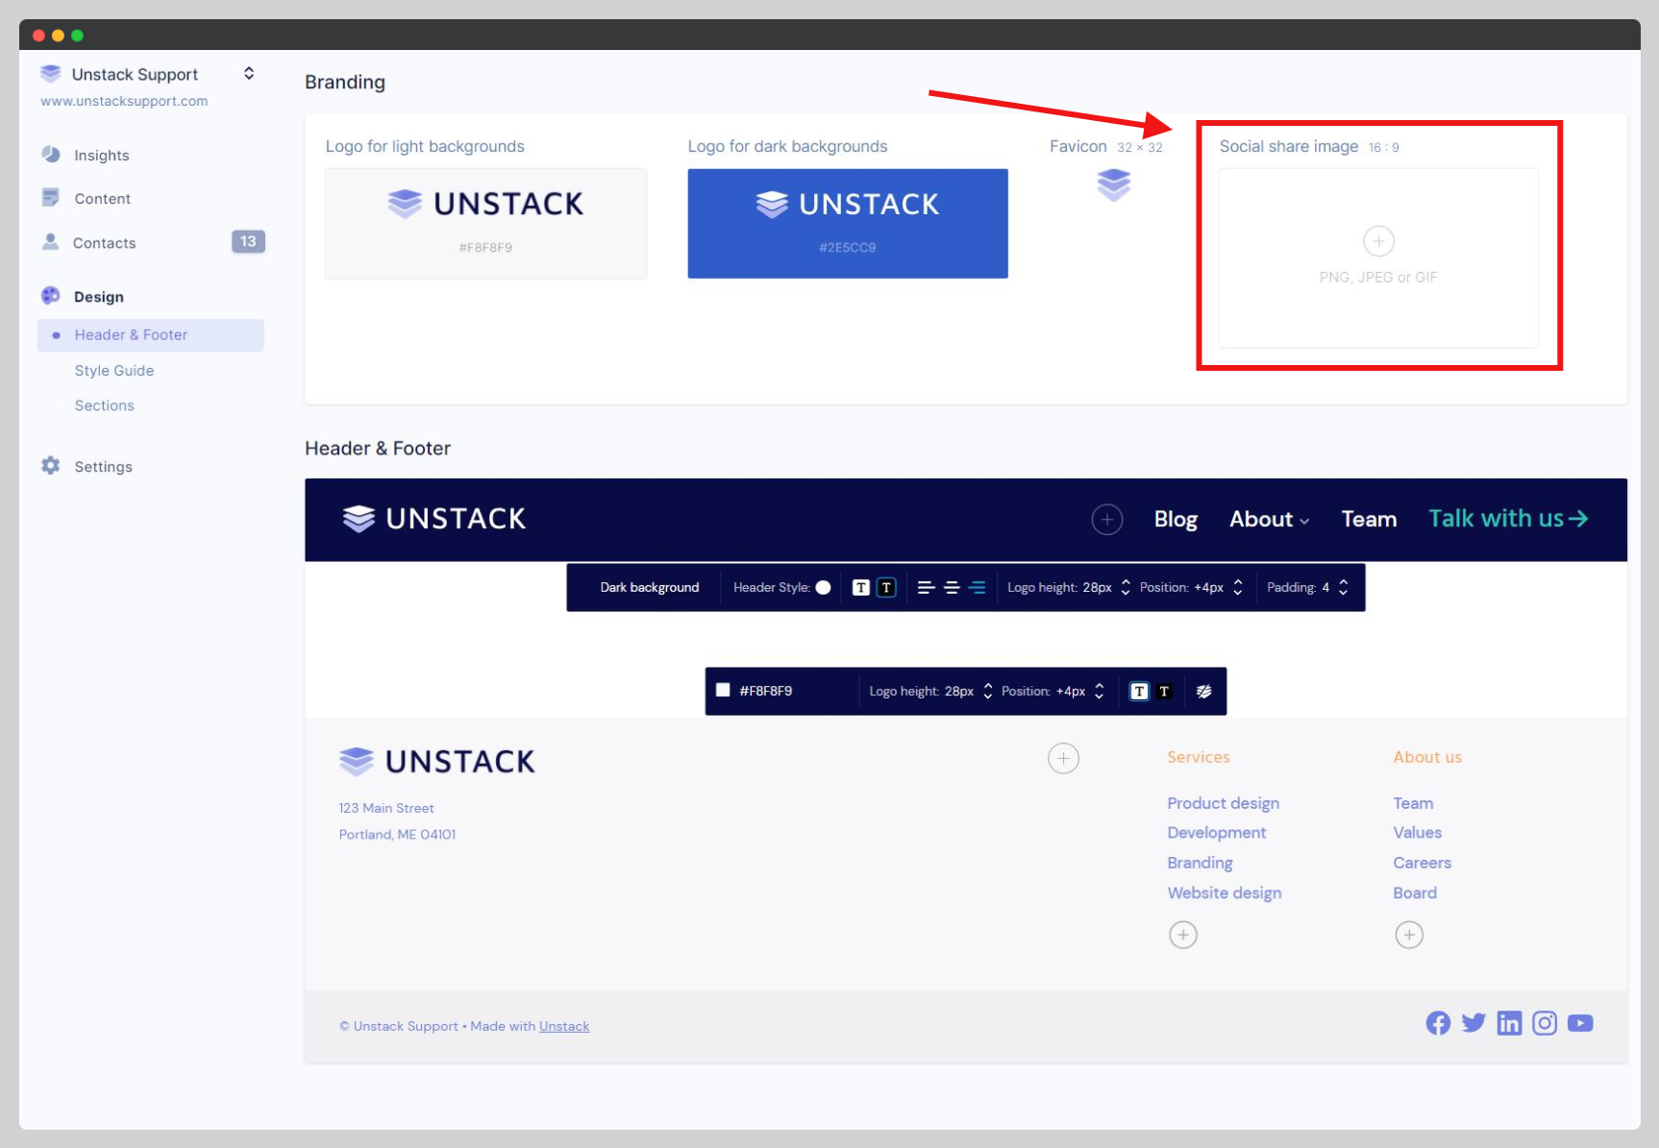Select right alignment in header toolbar
The width and height of the screenshot is (1659, 1148).
pos(978,588)
